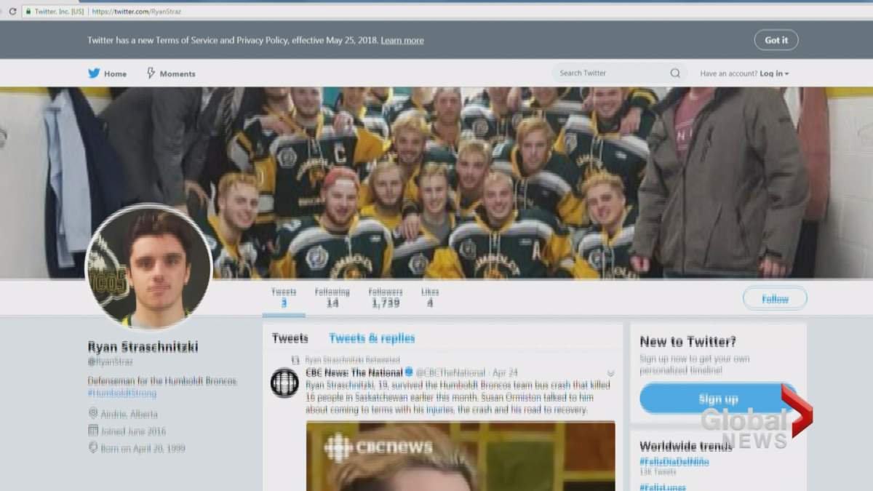Click the verified badge next to CBC News

409,372
